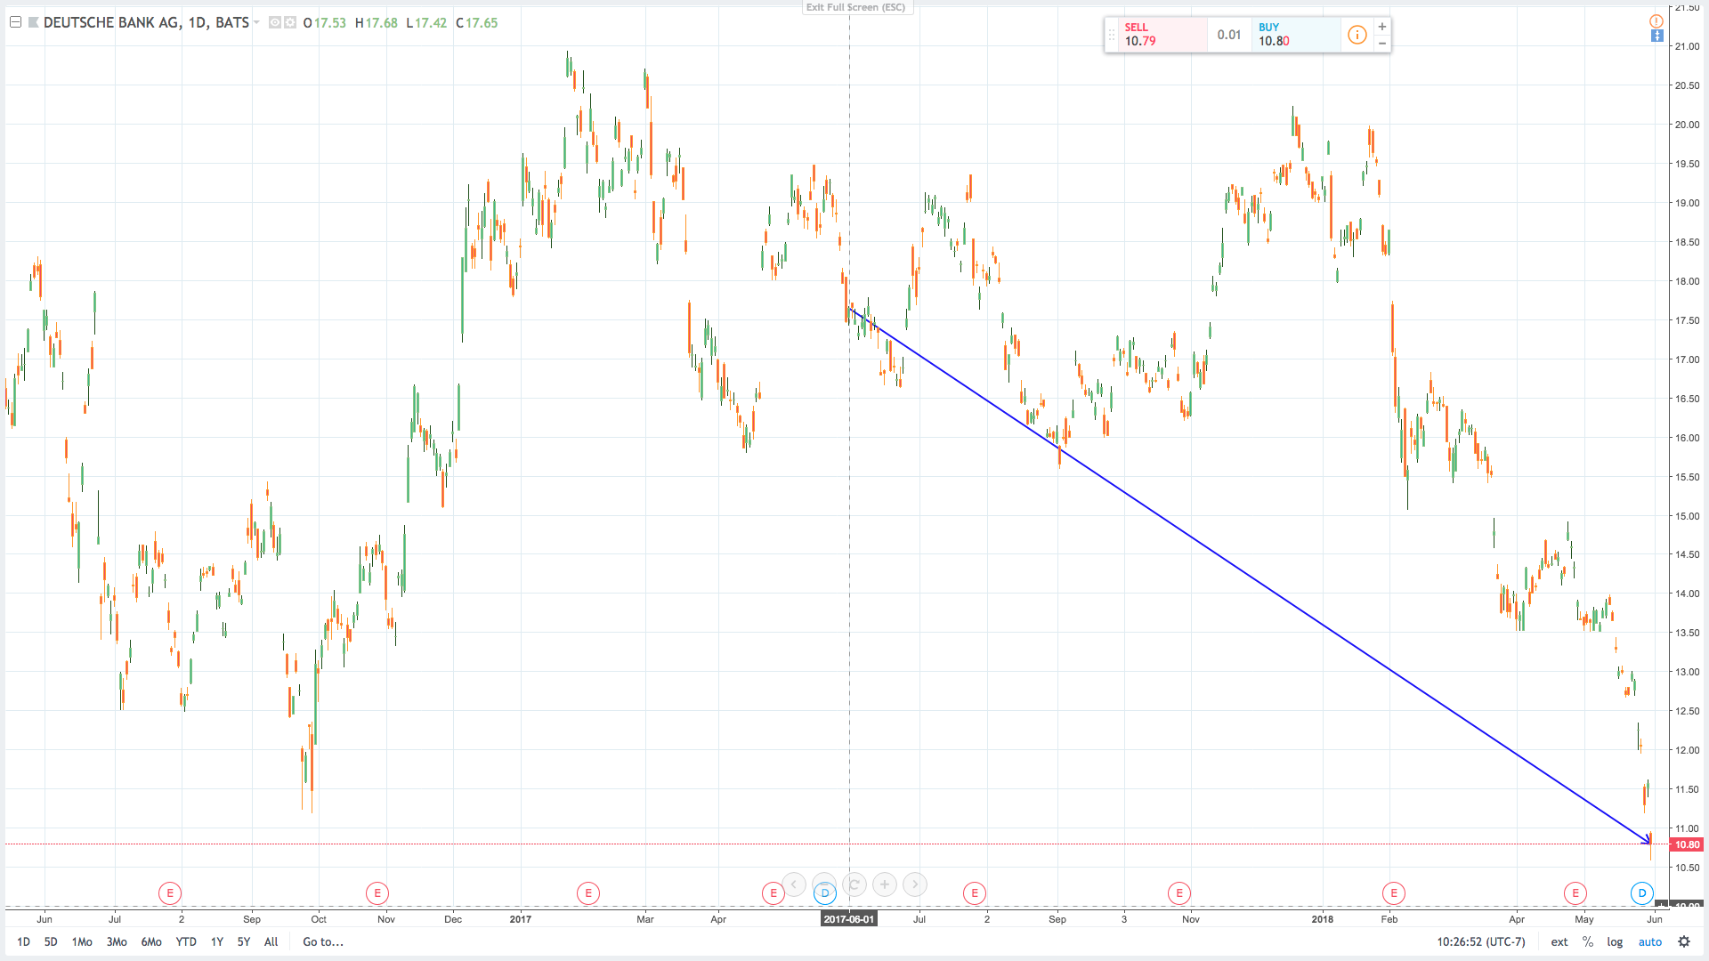Click the SELL 10.79 button
Screen dimensions: 1709x961
tap(1156, 35)
